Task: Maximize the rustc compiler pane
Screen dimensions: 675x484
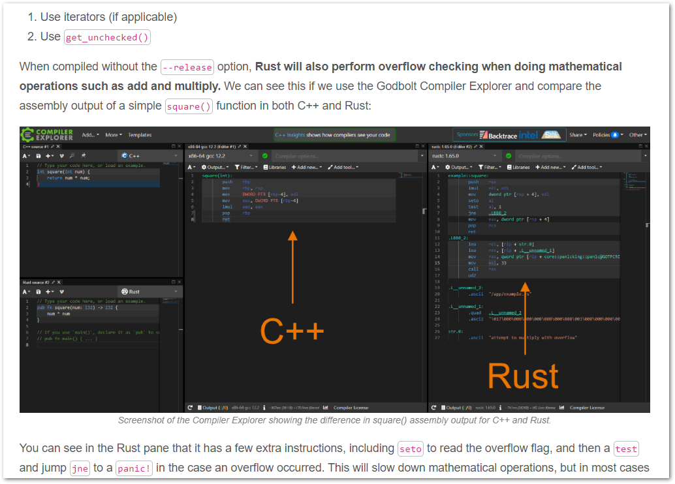Action: [x=640, y=146]
